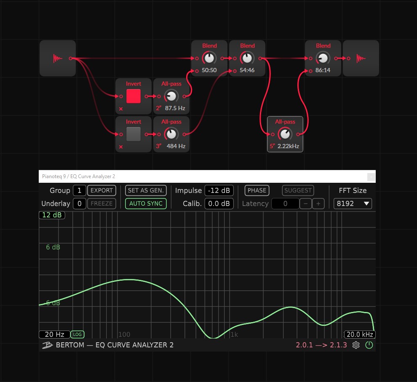Click the output port of input node
Viewport: 417px width, 382px height.
(x=70, y=58)
